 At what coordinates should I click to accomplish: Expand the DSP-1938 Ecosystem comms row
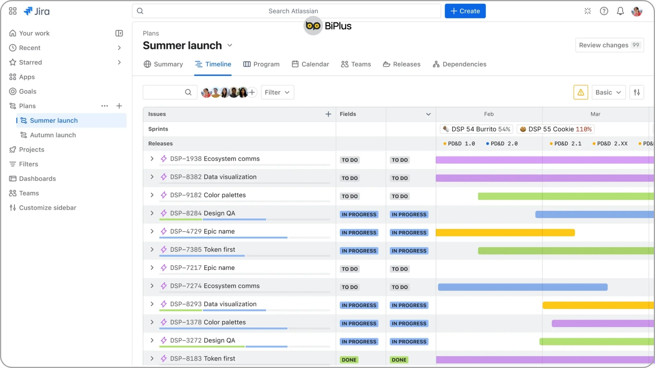click(x=152, y=159)
